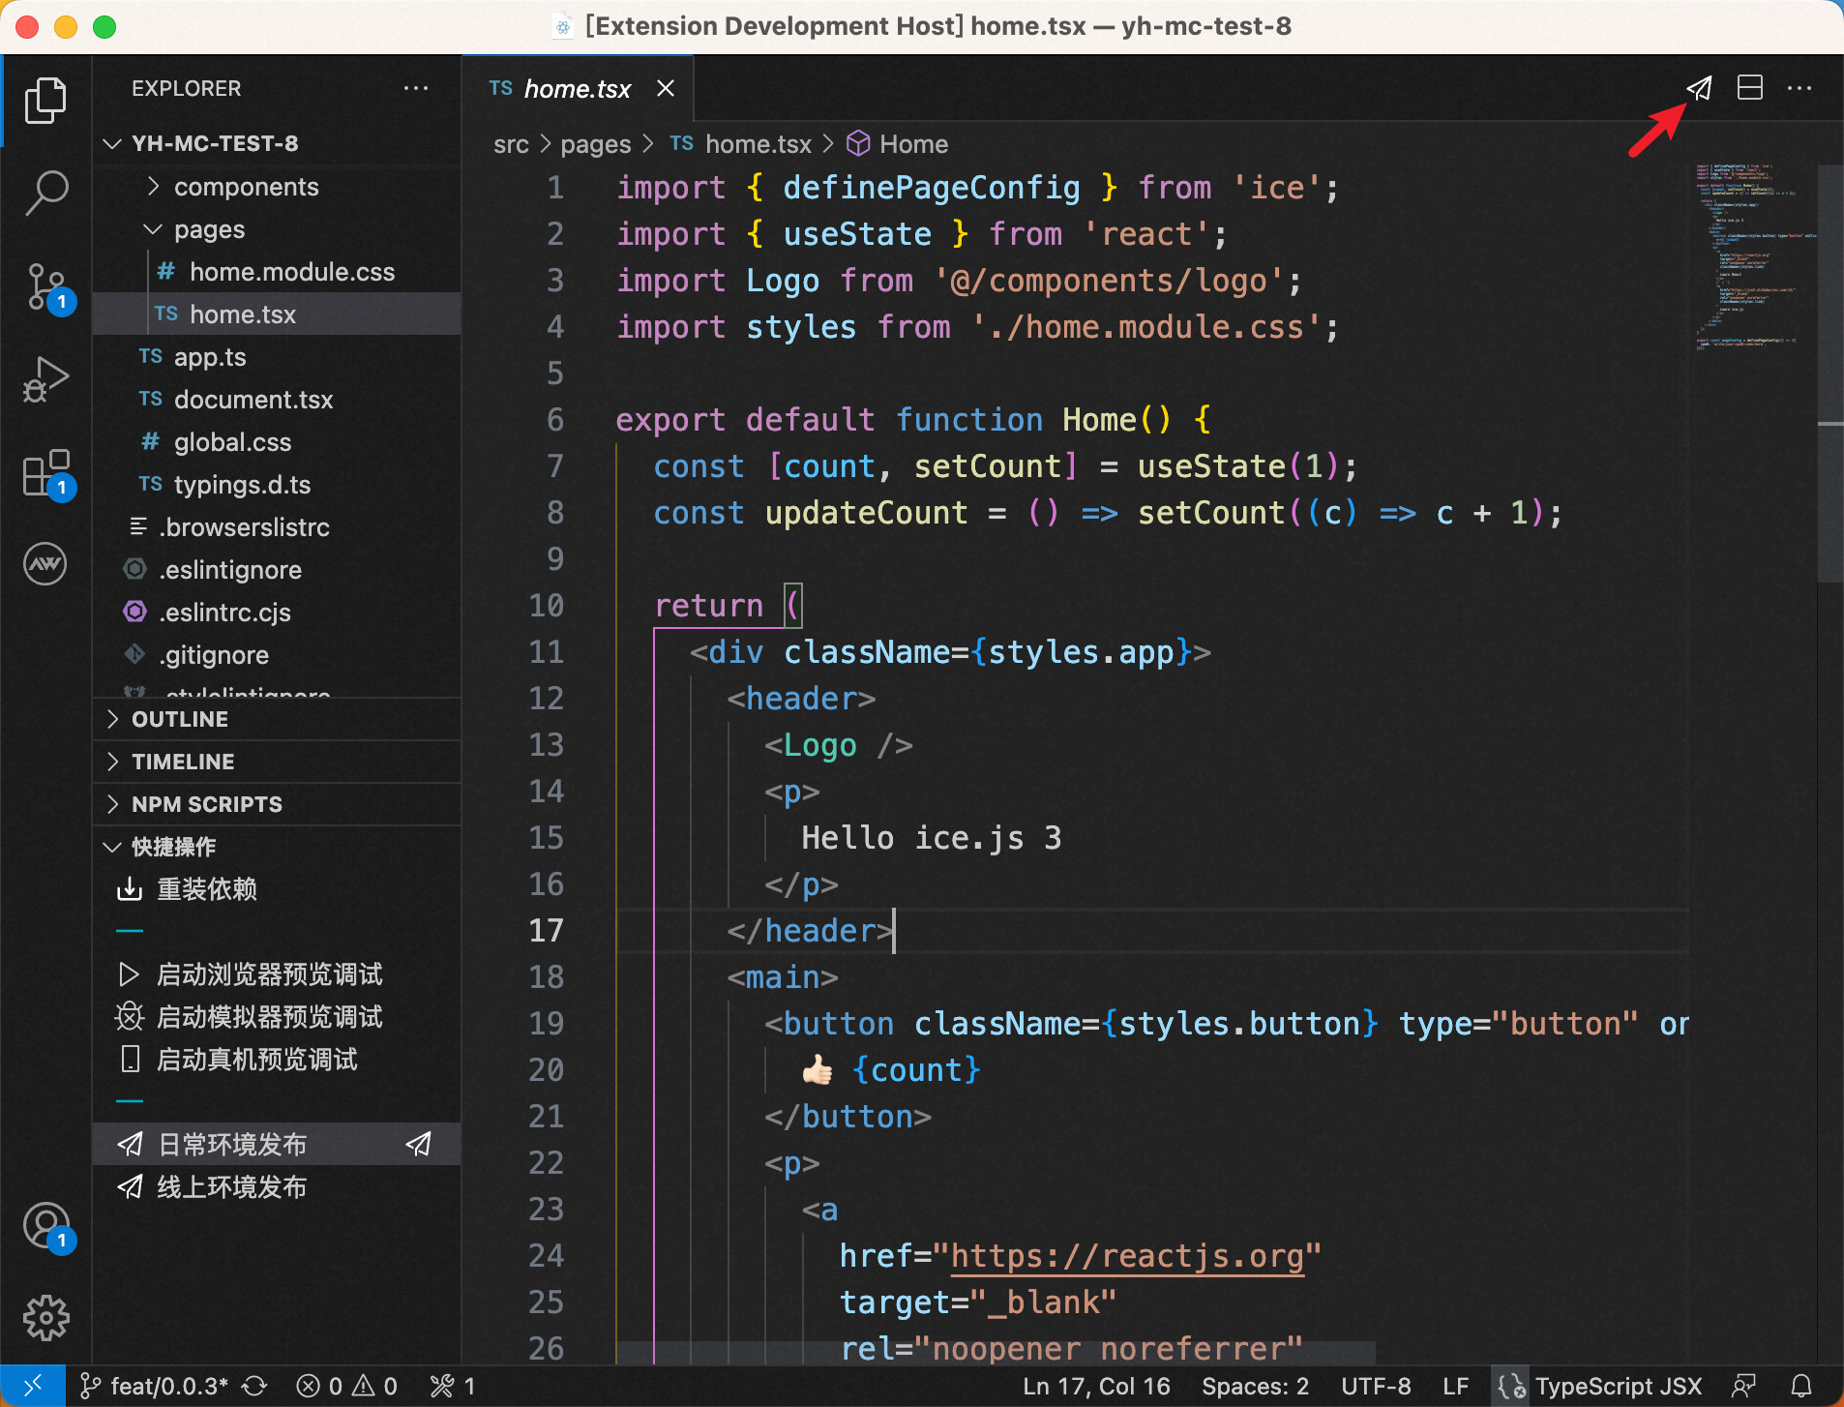Change encoding via the UTF-8 status item
1844x1407 pixels.
click(x=1376, y=1385)
